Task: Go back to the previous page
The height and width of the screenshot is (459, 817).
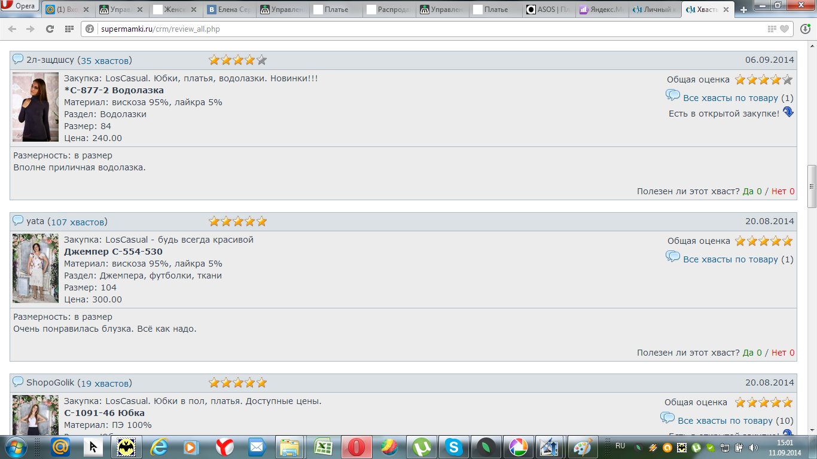Action: [13, 29]
